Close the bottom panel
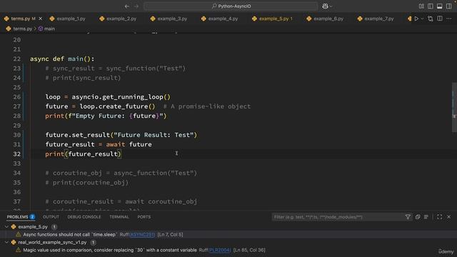Viewport: 457px width, 257px height. [449, 217]
